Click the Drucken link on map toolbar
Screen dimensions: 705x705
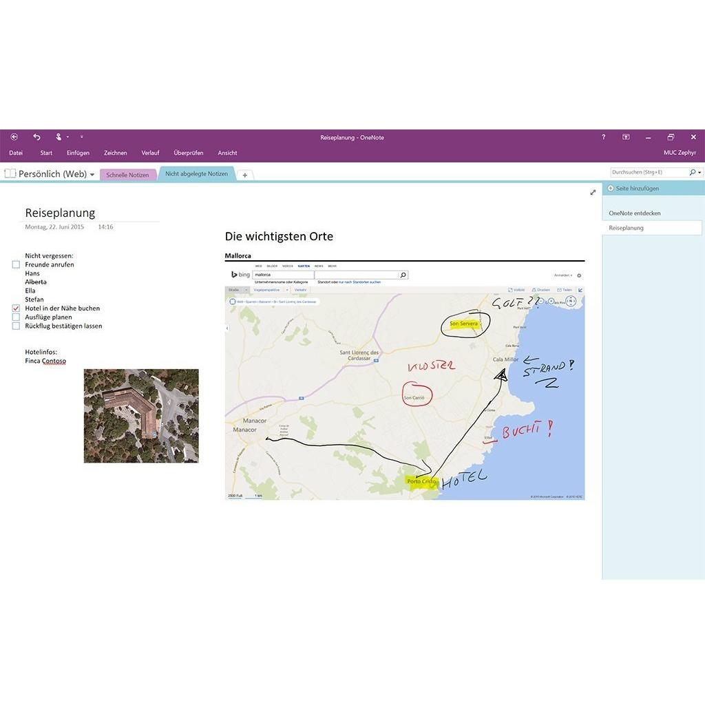(x=541, y=290)
